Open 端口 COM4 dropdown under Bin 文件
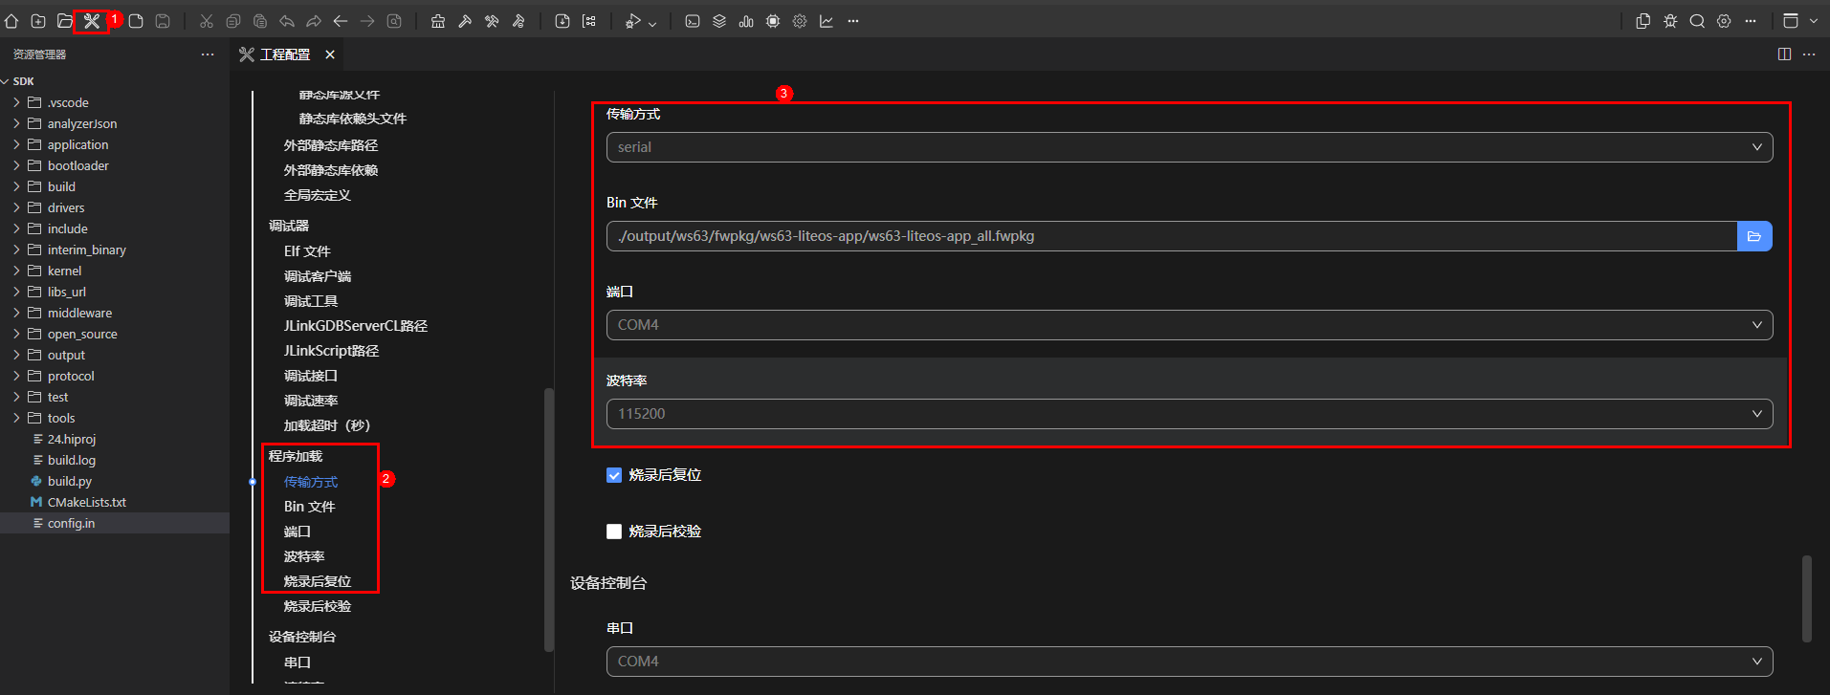Viewport: 1830px width, 695px height. (1189, 325)
